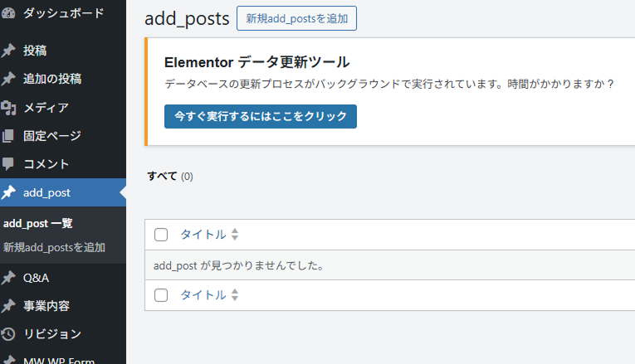Screen dimensions: 635x364
Task: Open the 新規add_postsを追加 sidebar submenu item
Action: click(54, 247)
